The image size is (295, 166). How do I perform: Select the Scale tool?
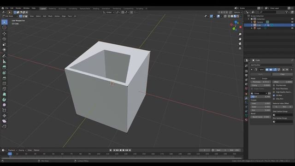[x=4, y=44]
